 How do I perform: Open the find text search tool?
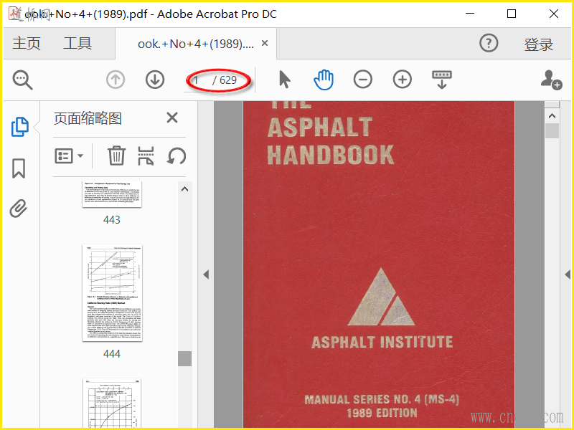23,80
